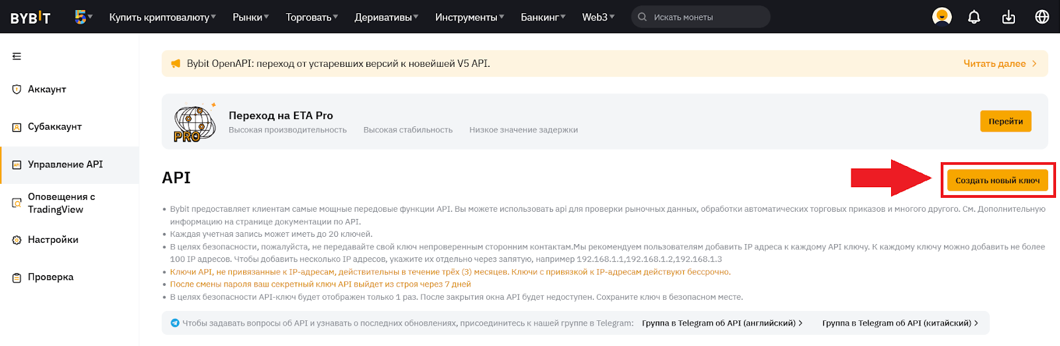Screen dimensions: 1060x346
Task: Expand the Деривативы dropdown menu
Action: [x=386, y=17]
